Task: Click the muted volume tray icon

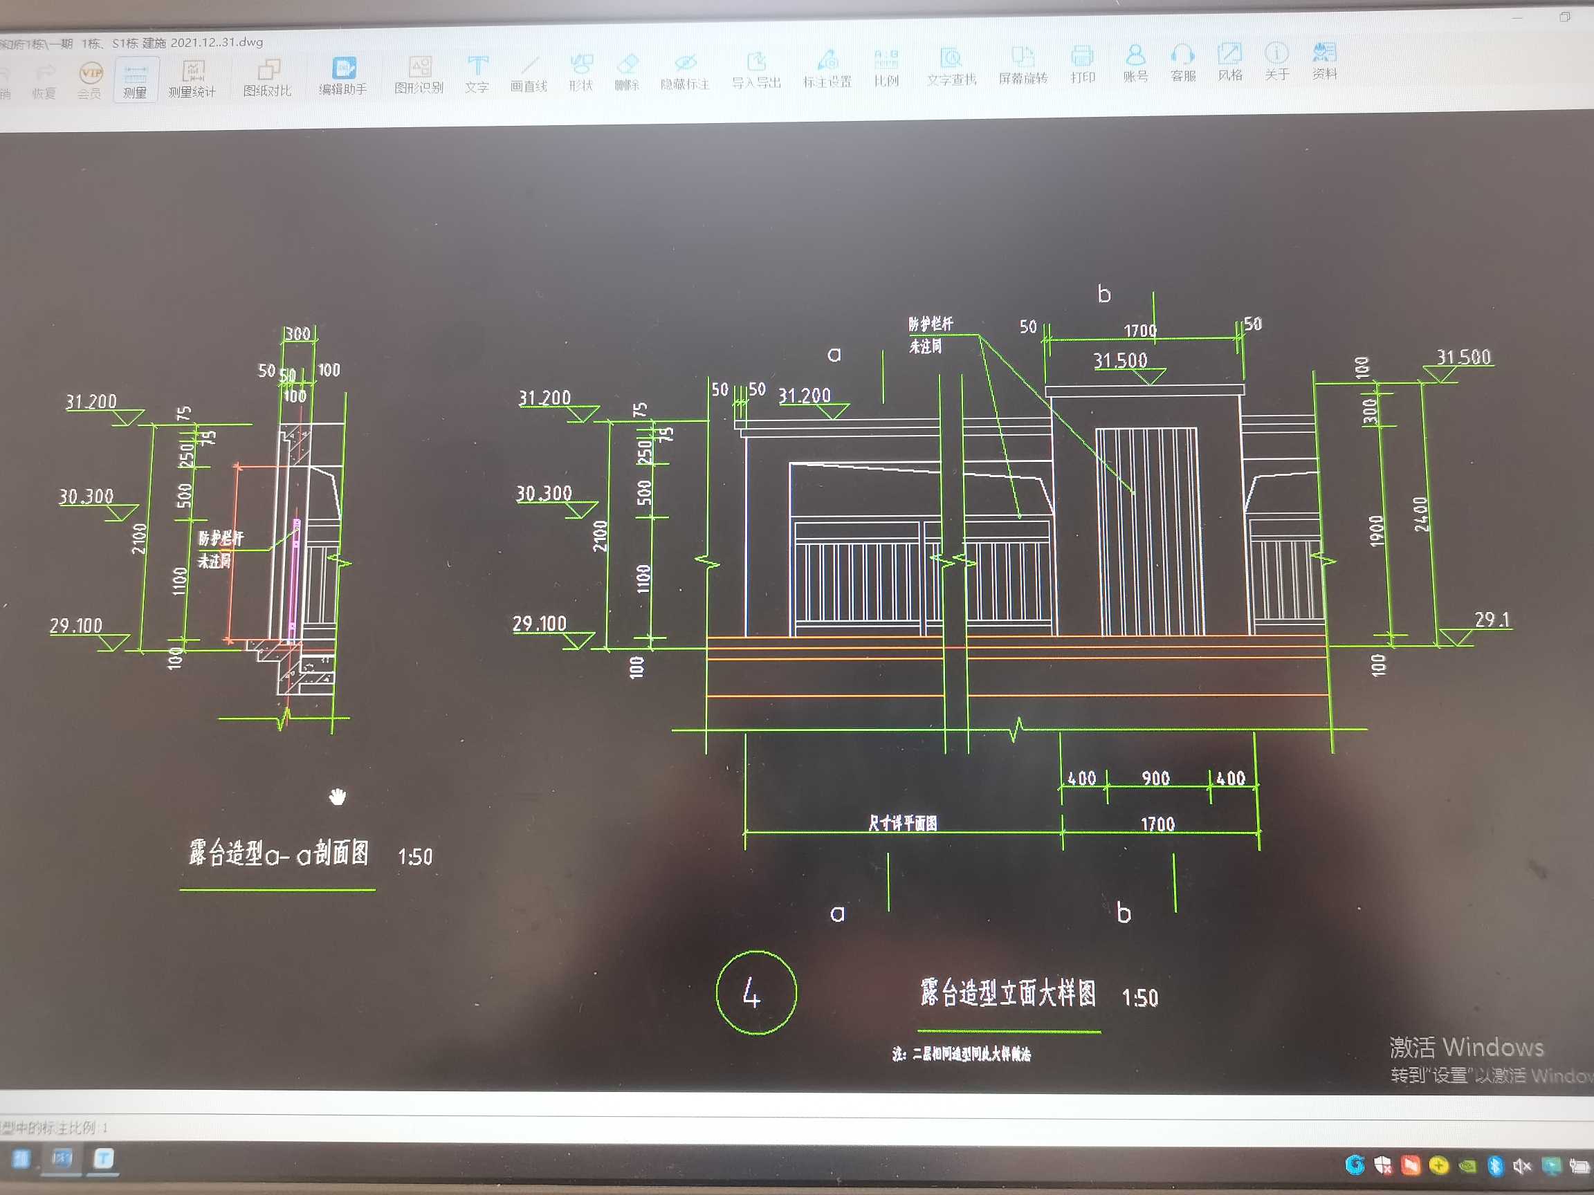Action: click(x=1522, y=1165)
